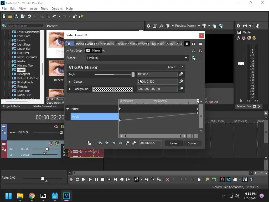Adjust the Angle slider handle
The image size is (269, 202).
133,74
